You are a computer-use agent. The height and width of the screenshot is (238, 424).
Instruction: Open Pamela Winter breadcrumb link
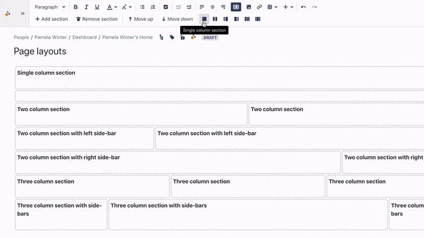pos(50,37)
